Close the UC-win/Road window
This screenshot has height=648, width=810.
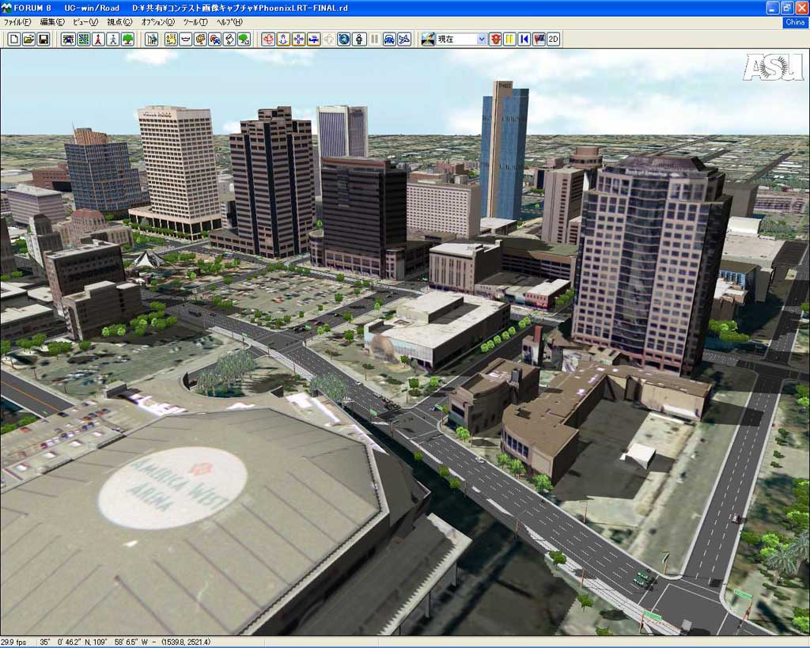tap(802, 8)
